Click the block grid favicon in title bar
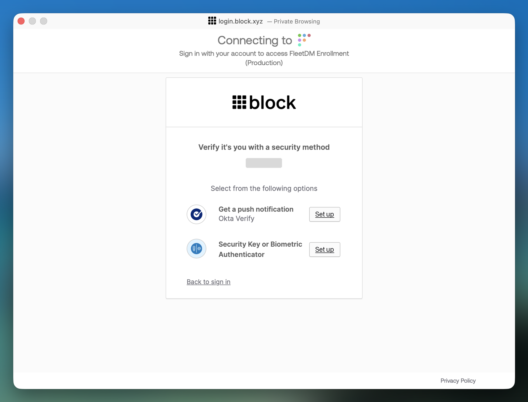 coord(212,21)
